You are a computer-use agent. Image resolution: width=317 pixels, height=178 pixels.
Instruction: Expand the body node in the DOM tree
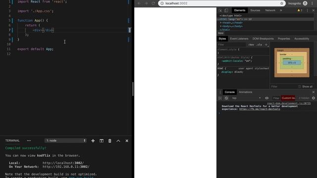click(x=221, y=26)
